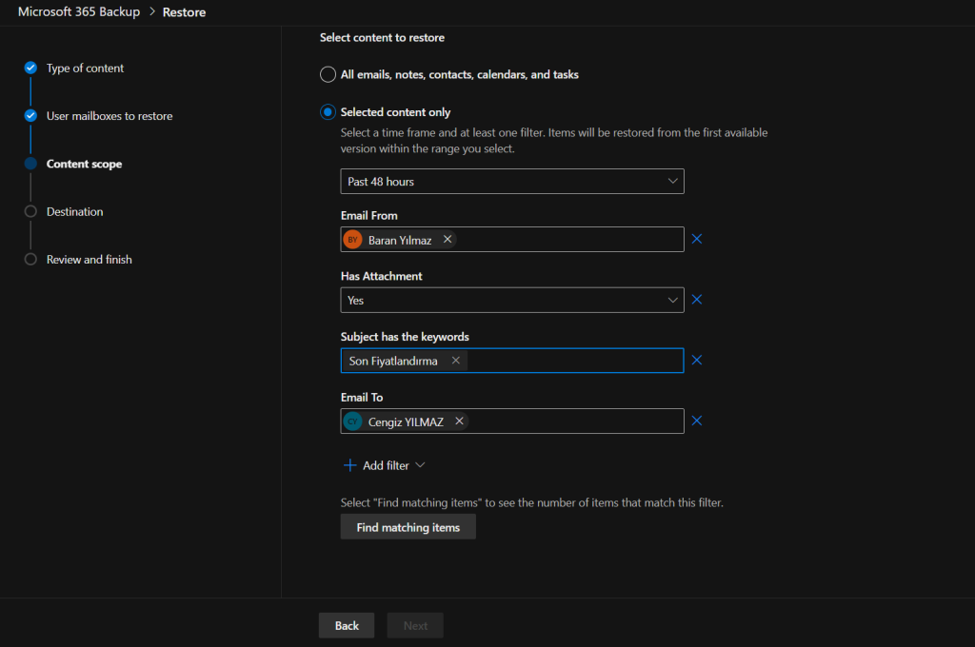Image resolution: width=975 pixels, height=647 pixels.
Task: Go to the Type of content step
Action: [85, 69]
